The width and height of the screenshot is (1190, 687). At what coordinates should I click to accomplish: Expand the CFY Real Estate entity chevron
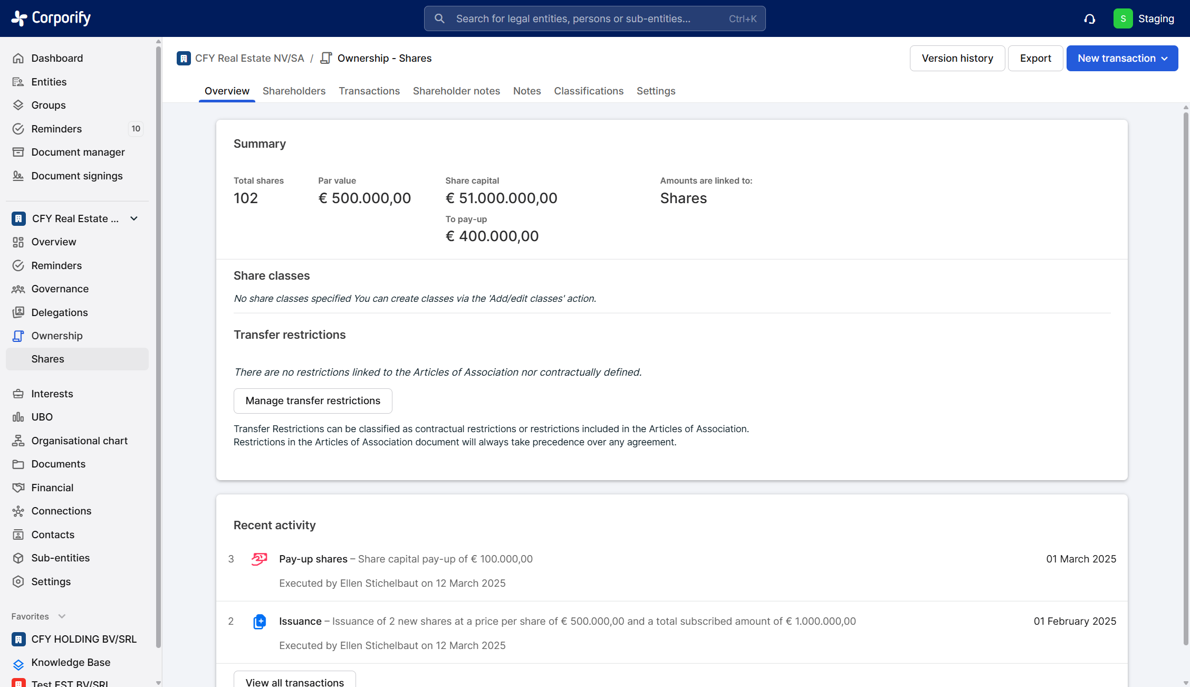click(134, 218)
